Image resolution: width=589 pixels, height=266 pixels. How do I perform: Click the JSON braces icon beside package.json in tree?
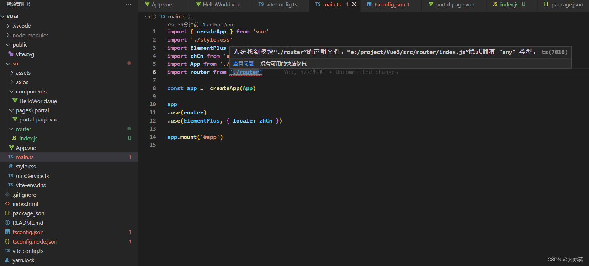7,213
